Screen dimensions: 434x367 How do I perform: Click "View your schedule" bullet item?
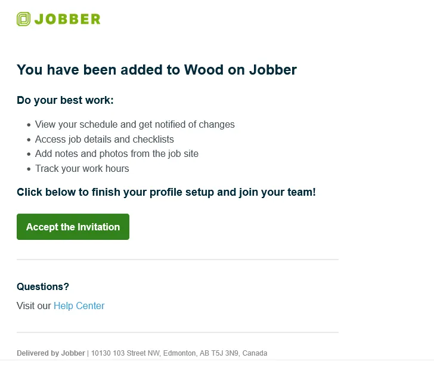135,125
